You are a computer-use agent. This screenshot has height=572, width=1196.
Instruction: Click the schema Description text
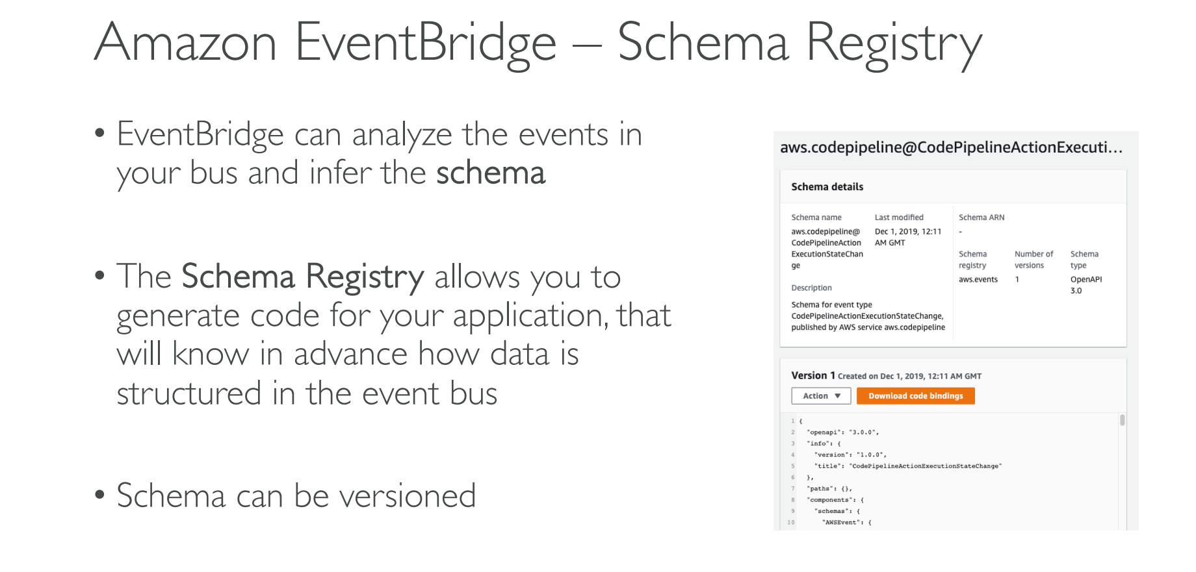click(868, 316)
